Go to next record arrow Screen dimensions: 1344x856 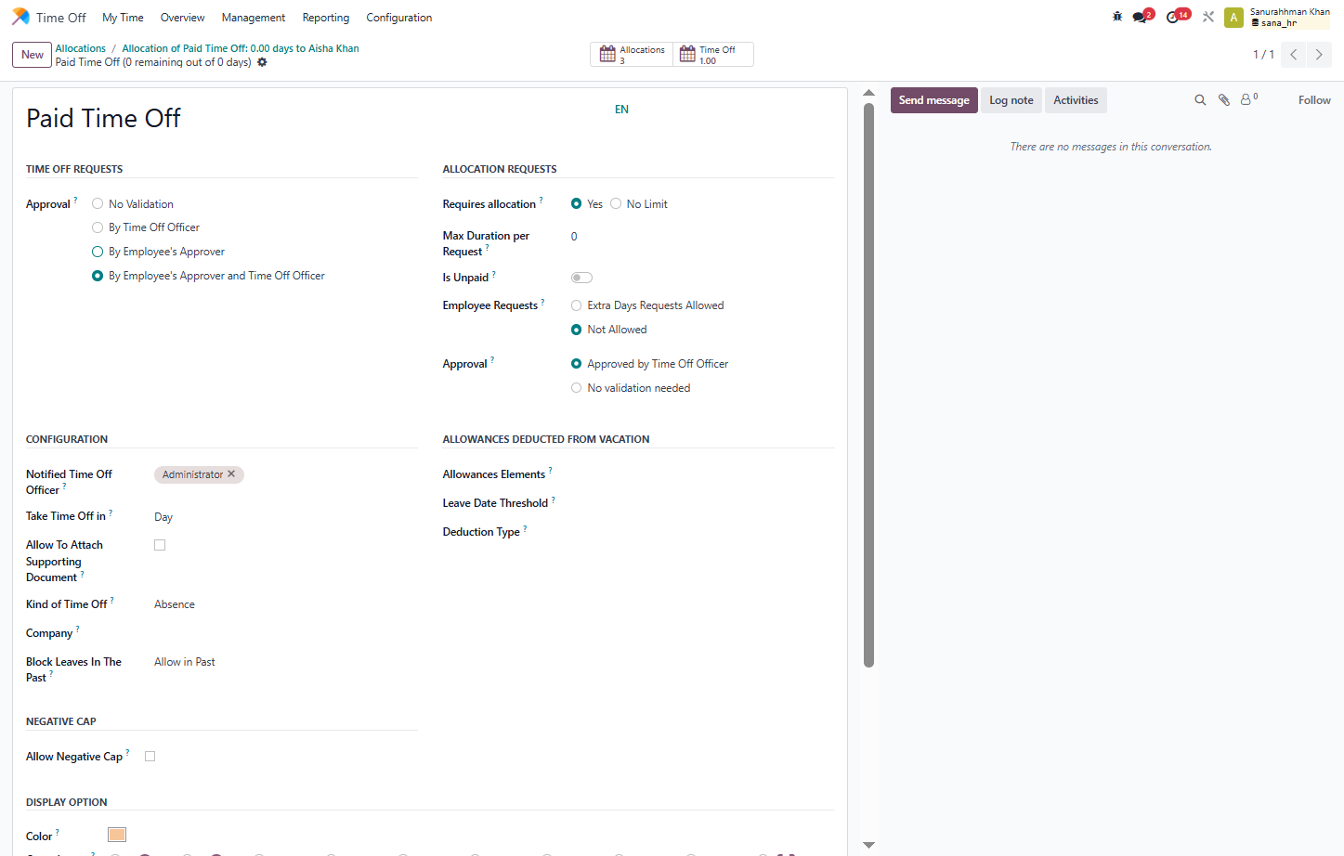(x=1319, y=55)
